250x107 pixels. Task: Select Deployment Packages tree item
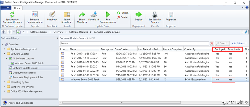(x=24, y=73)
